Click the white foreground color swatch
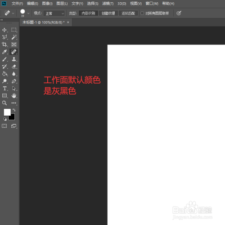This screenshot has height=225, width=225. [7, 112]
